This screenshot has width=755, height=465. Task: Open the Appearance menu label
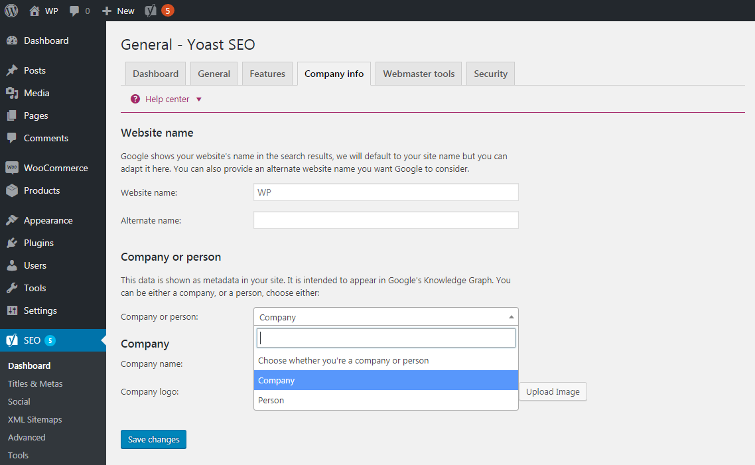tap(48, 220)
